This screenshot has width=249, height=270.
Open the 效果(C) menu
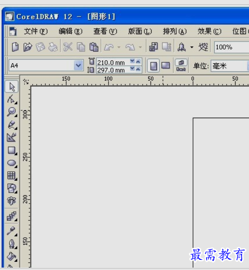tap(209, 31)
